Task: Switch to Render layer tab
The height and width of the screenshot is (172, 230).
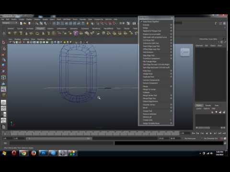Action: [208, 106]
